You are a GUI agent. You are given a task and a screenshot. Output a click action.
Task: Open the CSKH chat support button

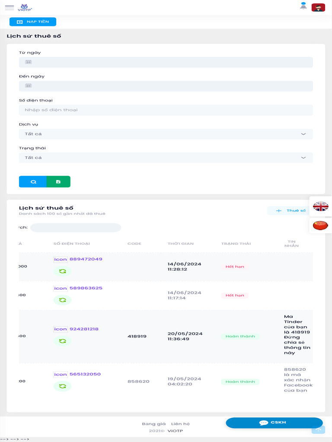274,423
